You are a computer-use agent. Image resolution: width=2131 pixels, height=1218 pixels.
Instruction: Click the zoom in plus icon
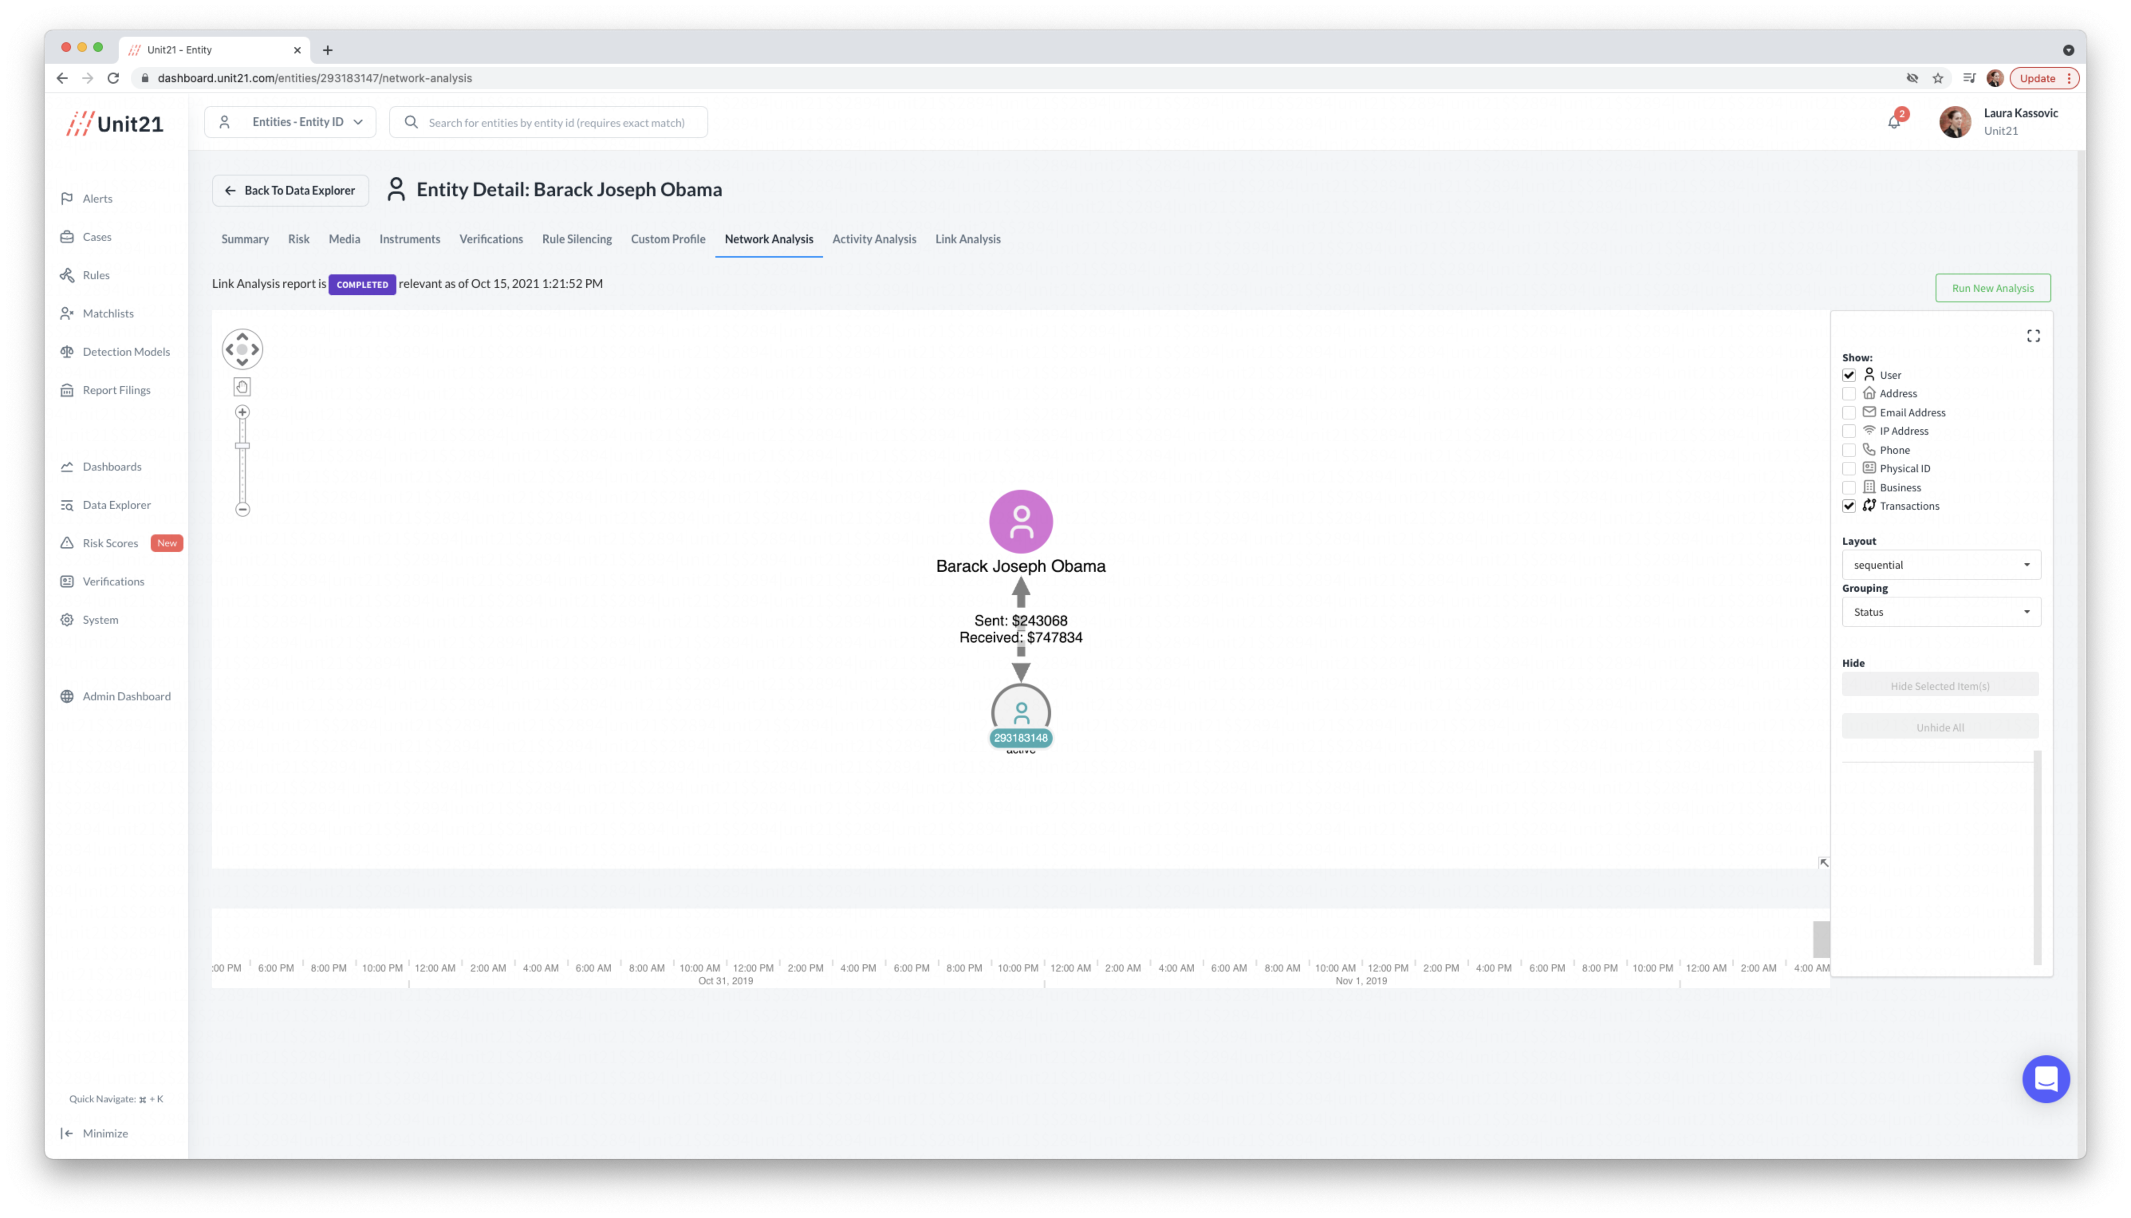tap(242, 412)
